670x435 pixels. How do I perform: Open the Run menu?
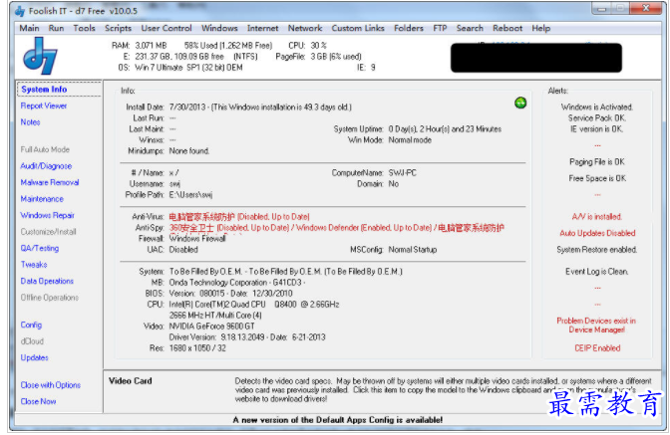coord(56,28)
